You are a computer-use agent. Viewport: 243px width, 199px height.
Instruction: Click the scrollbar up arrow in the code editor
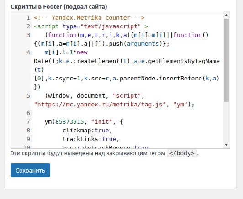(226, 15)
